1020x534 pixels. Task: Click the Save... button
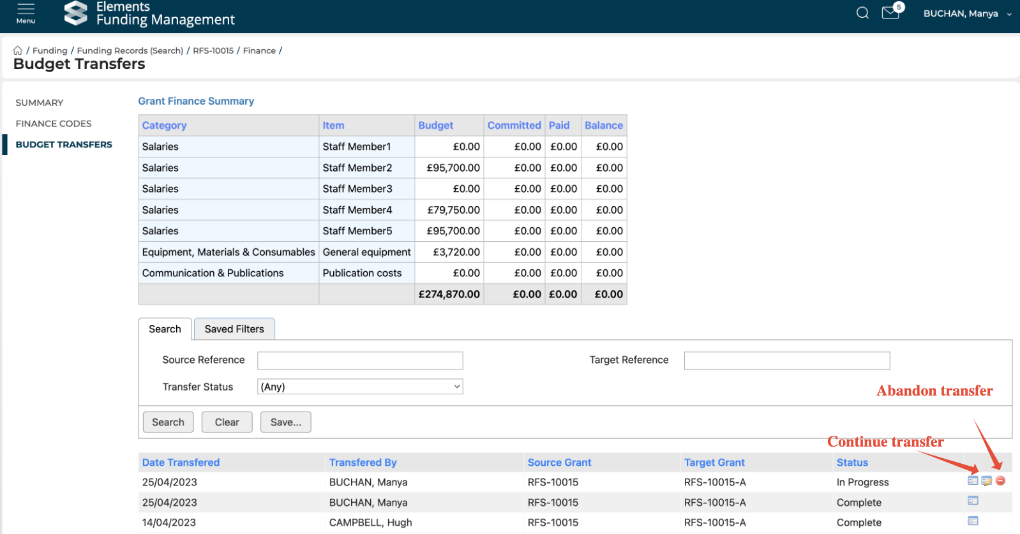tap(285, 422)
